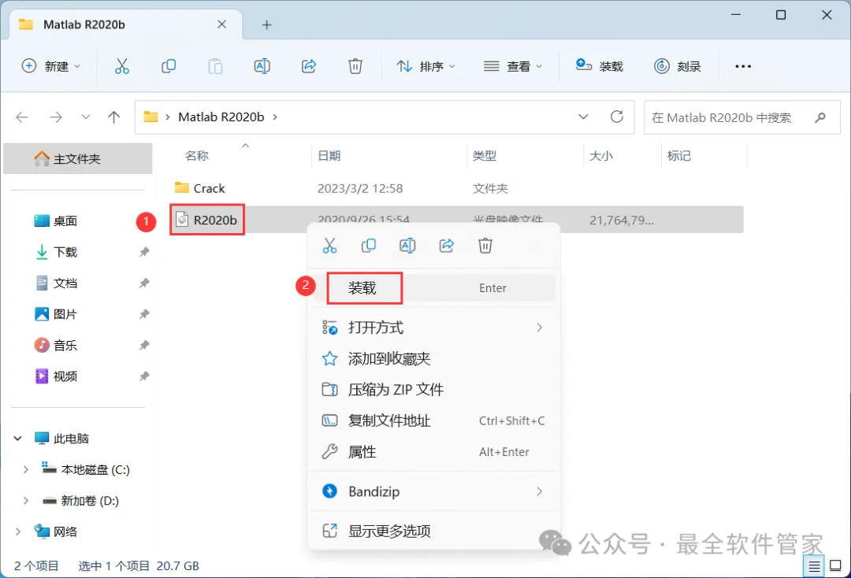The image size is (851, 578).
Task: Go forward with the right arrow
Action: [x=56, y=117]
